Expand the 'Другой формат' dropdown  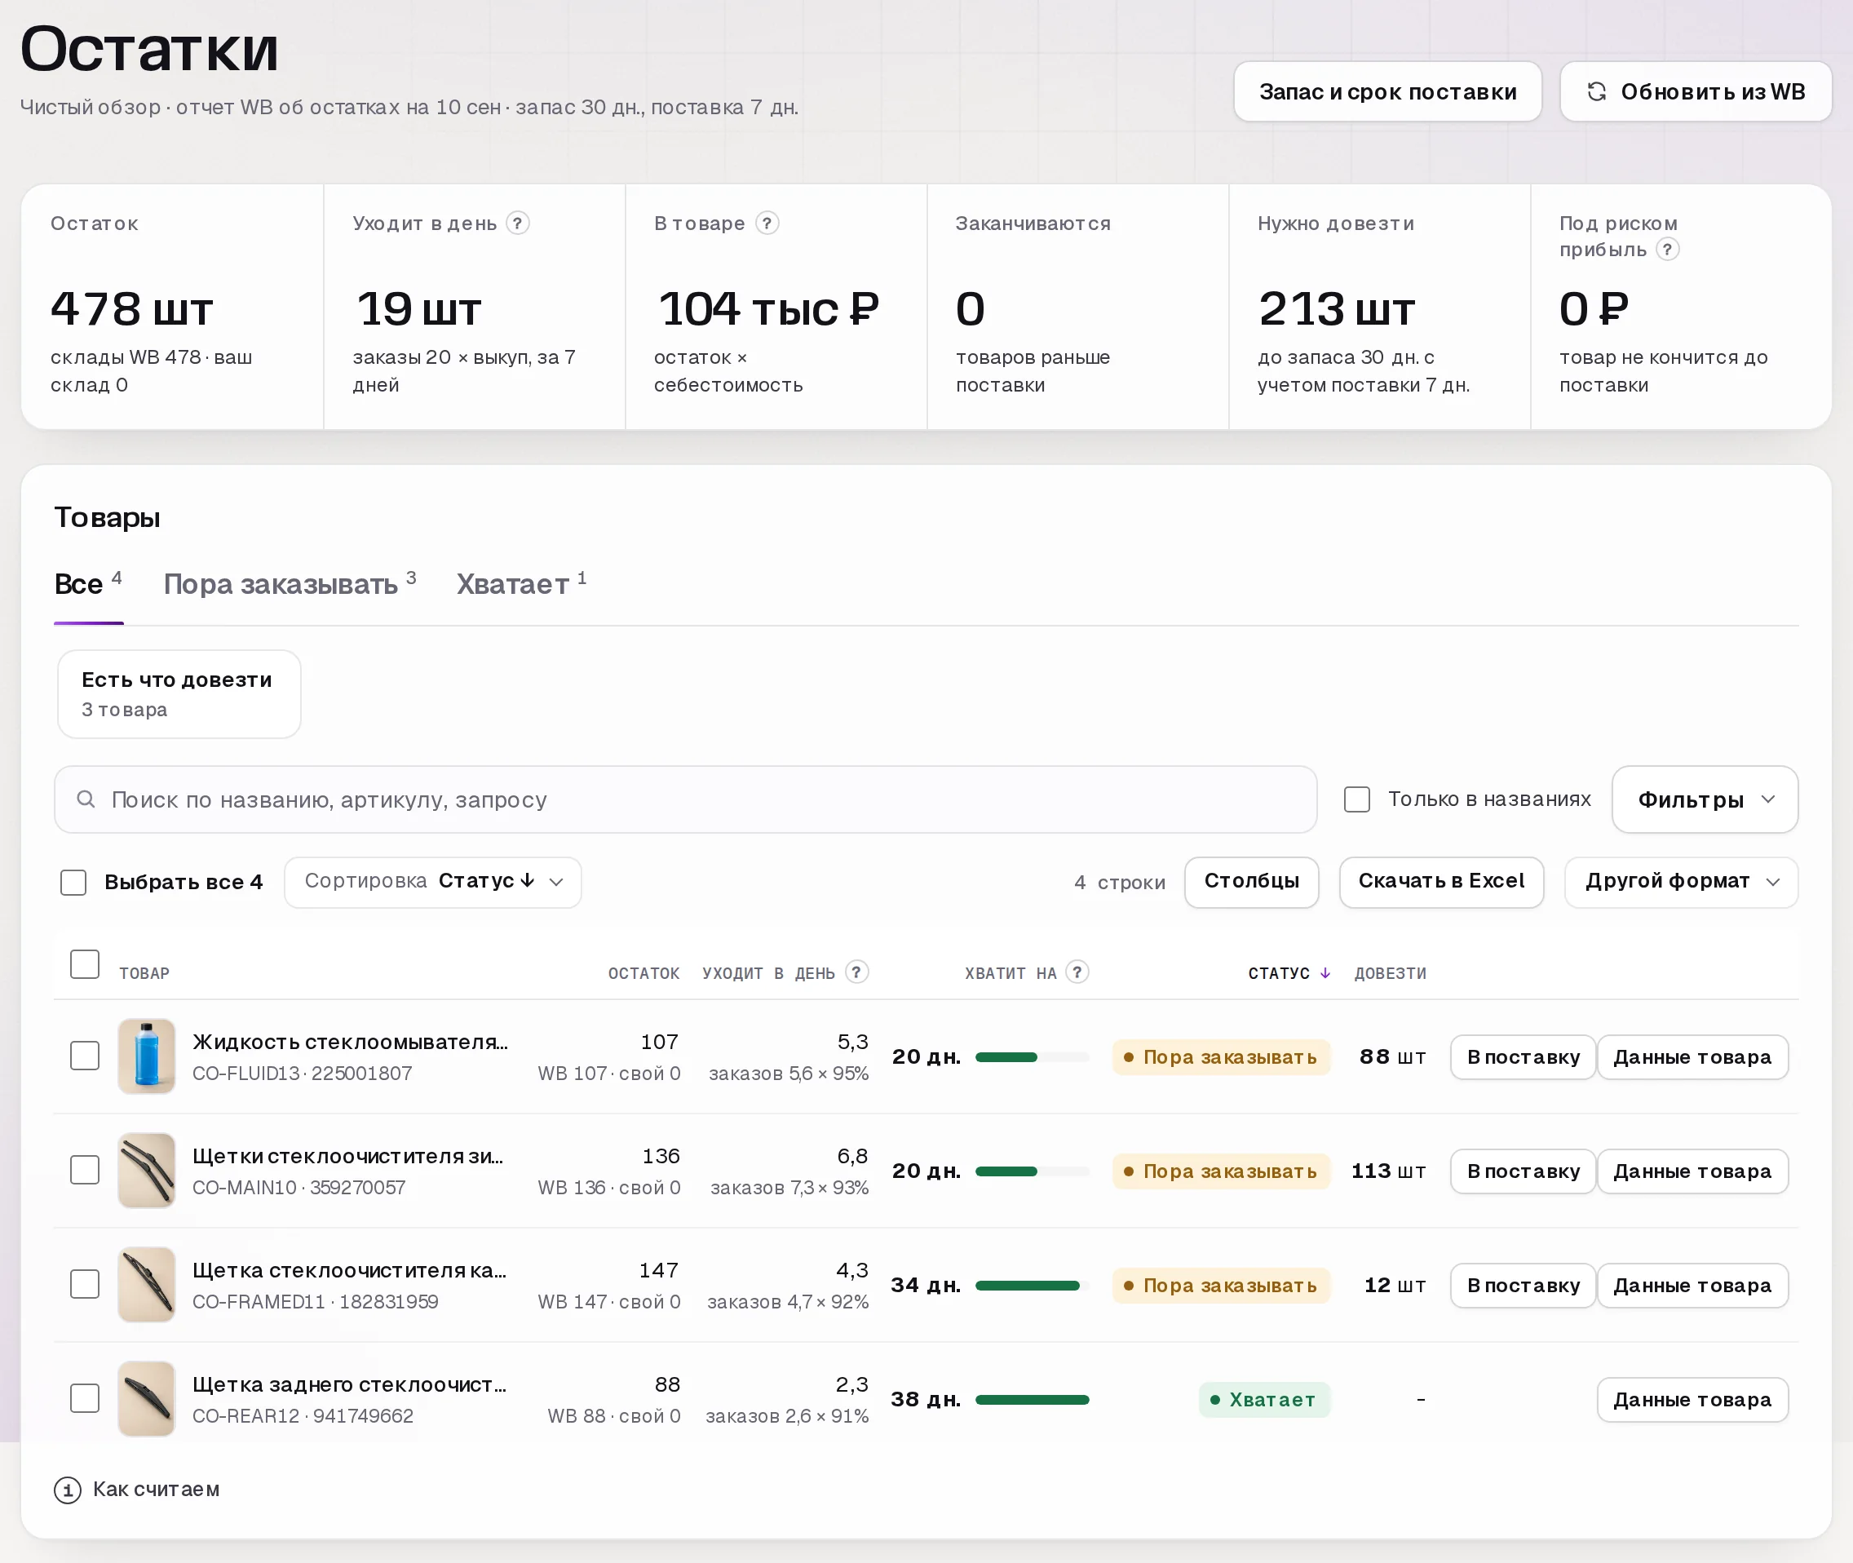point(1680,882)
